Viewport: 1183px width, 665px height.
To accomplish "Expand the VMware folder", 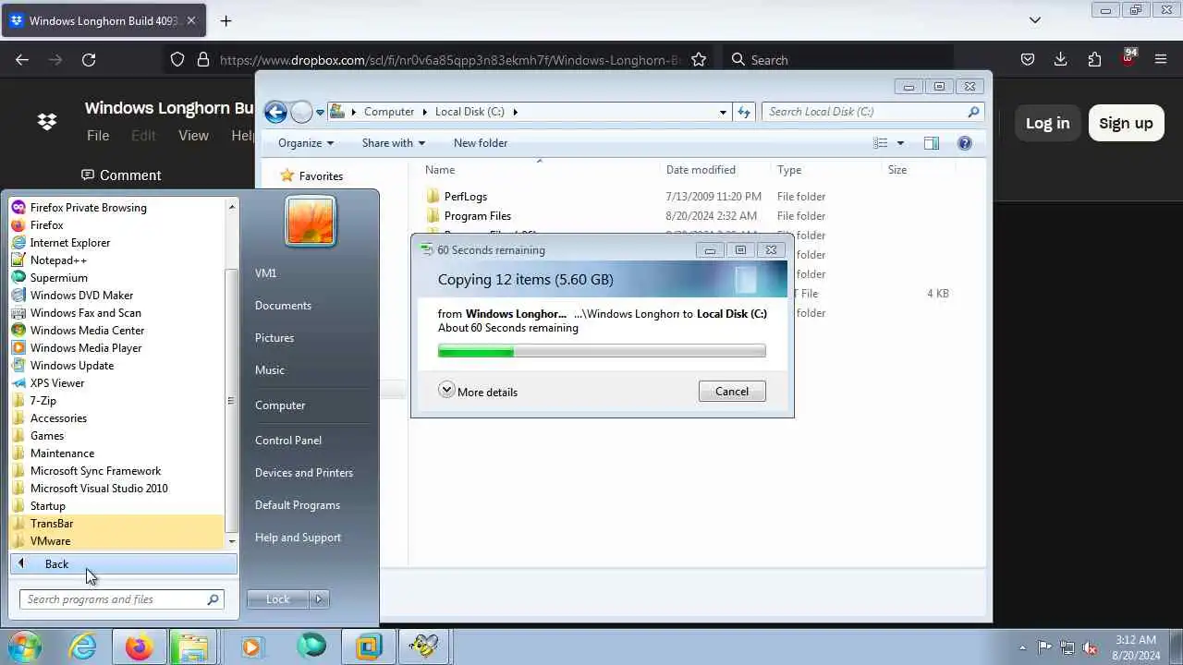I will (x=50, y=541).
